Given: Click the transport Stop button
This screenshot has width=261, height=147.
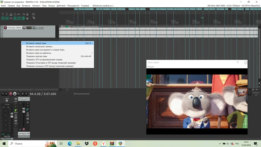Looking at the screenshot, I should click(x=23, y=94).
